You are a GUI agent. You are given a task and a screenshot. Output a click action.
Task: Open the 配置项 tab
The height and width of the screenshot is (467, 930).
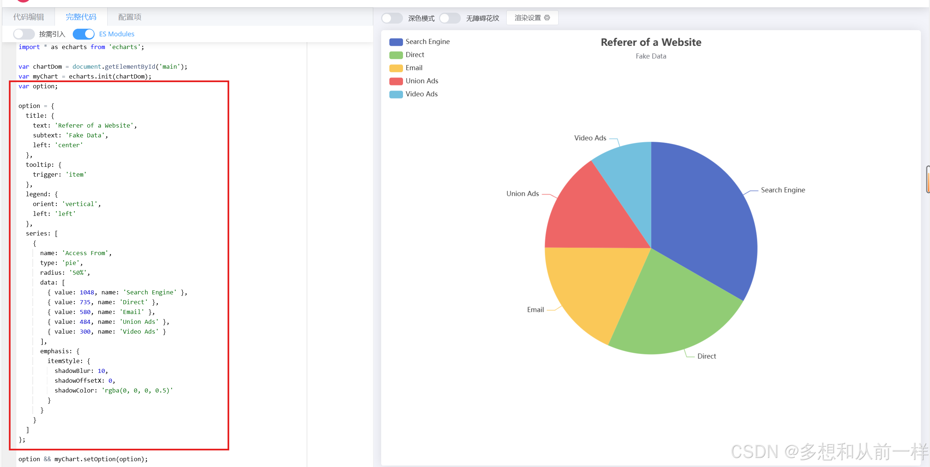(x=129, y=17)
